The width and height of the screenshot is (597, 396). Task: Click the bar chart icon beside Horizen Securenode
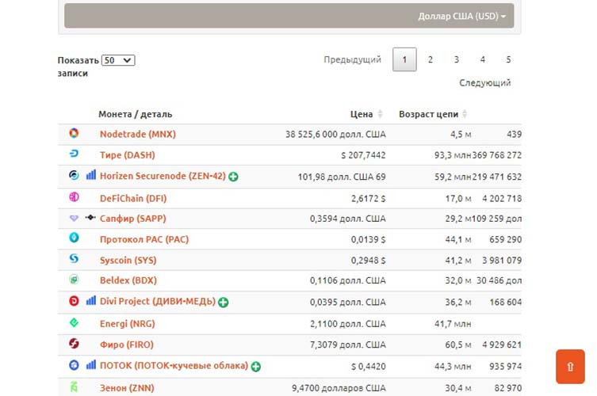pyautogui.click(x=91, y=175)
